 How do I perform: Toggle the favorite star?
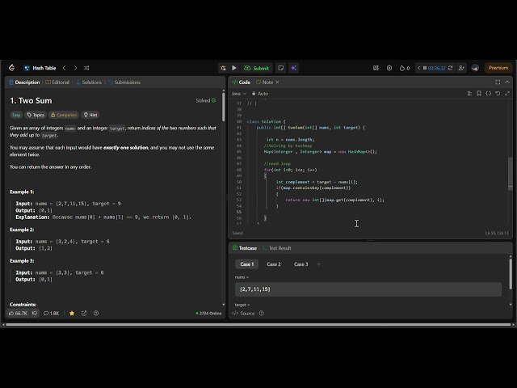point(72,313)
